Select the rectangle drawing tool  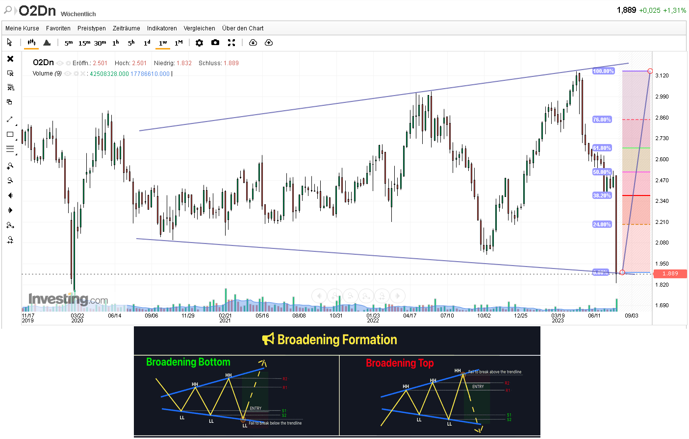(10, 134)
